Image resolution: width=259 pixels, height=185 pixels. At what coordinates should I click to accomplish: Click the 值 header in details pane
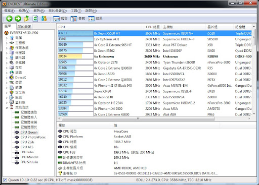point(166,126)
